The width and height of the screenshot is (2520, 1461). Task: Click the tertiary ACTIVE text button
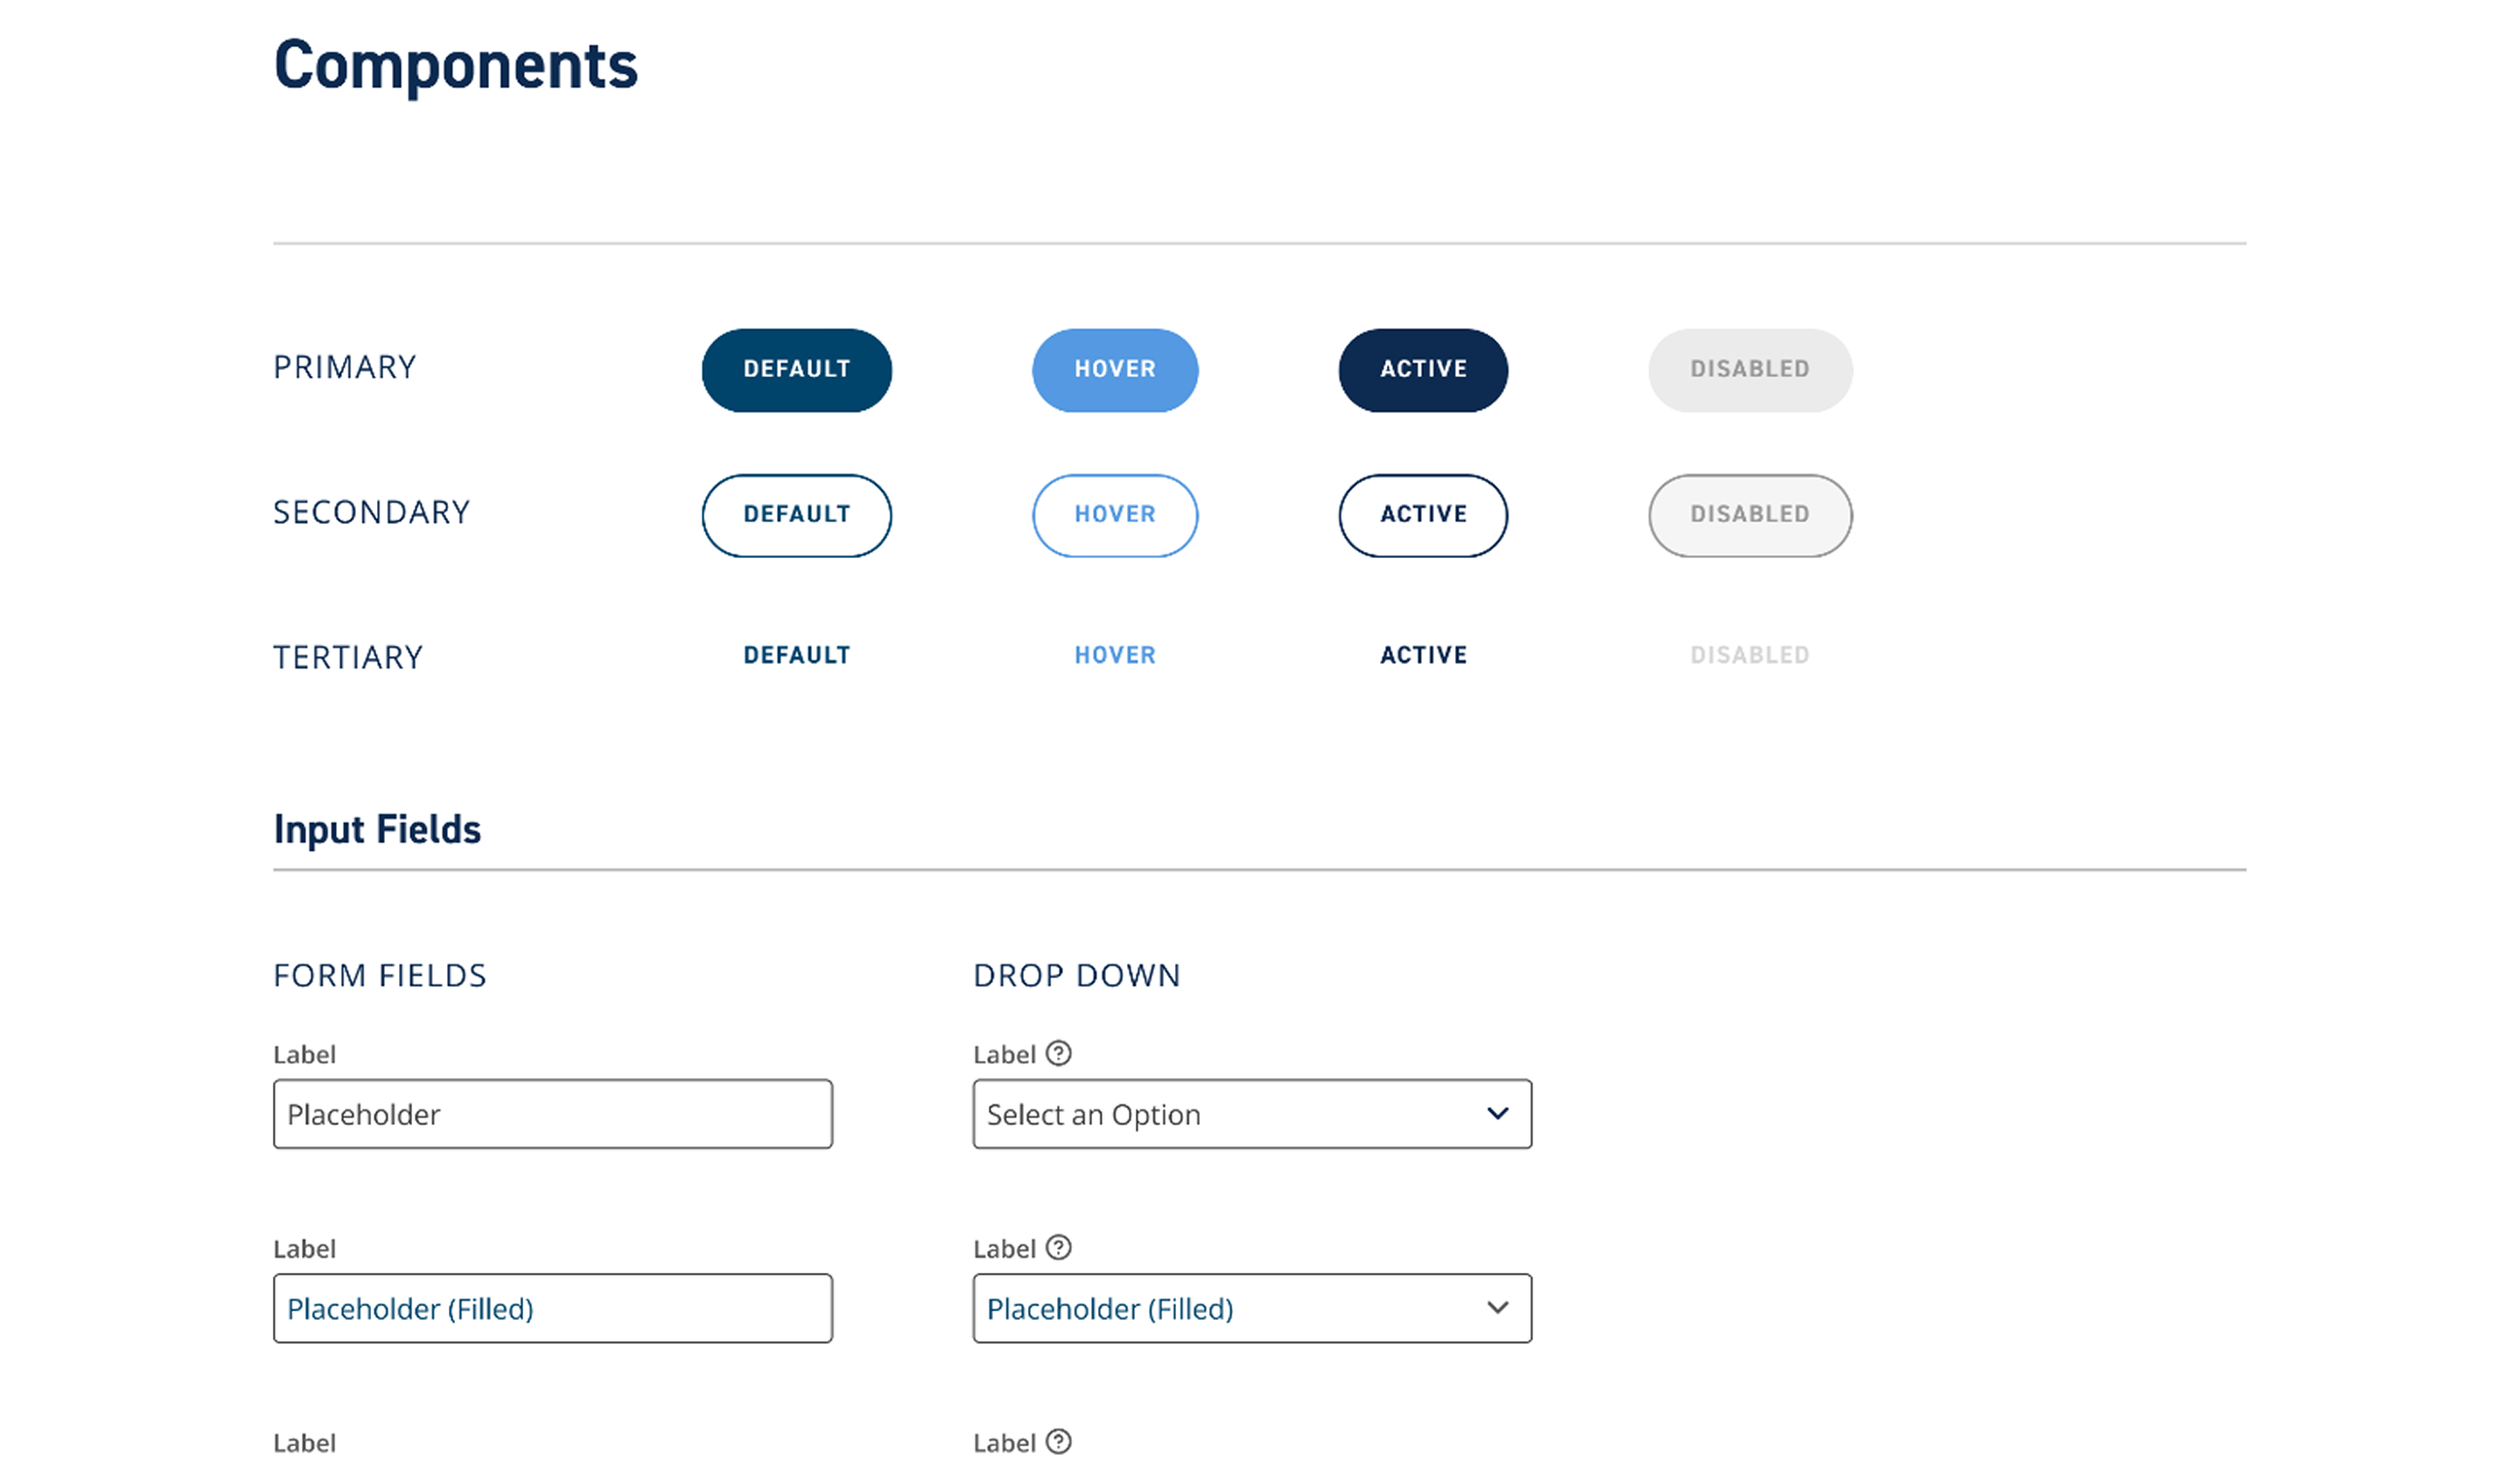pos(1423,655)
